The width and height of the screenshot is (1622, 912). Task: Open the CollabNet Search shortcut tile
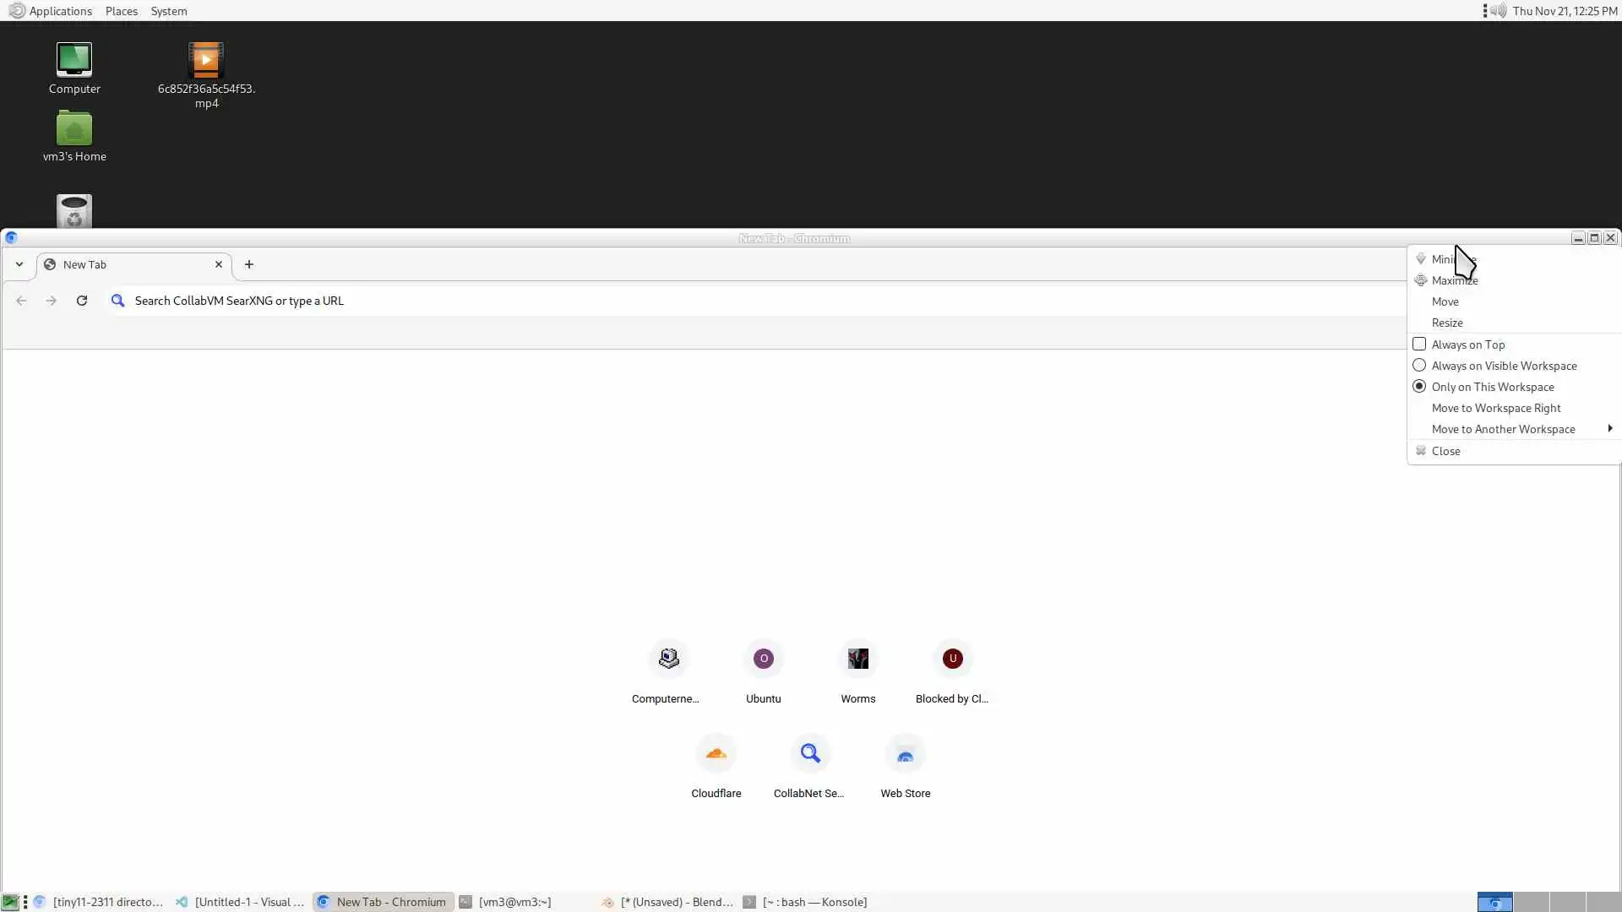809,754
